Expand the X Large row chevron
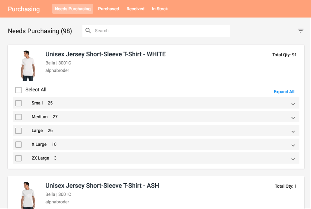 point(293,145)
